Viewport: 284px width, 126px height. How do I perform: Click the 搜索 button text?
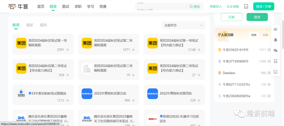(x=197, y=7)
